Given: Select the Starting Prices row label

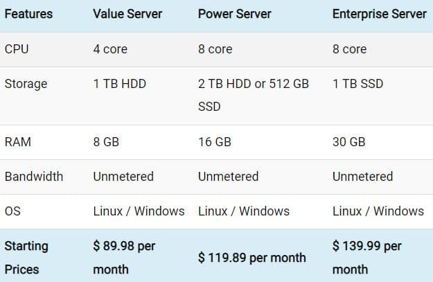Looking at the screenshot, I should (x=26, y=257).
